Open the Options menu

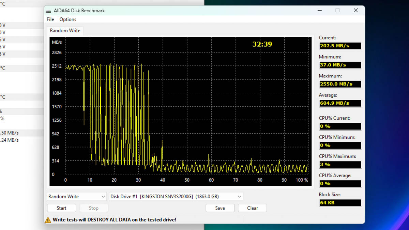[68, 19]
